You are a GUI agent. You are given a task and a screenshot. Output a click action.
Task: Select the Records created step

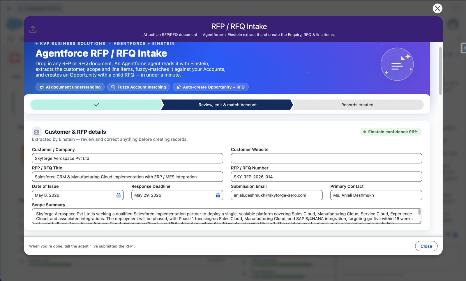(357, 105)
